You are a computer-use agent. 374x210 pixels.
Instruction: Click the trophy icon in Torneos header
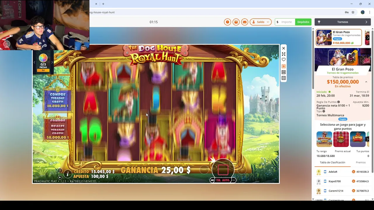tap(319, 22)
